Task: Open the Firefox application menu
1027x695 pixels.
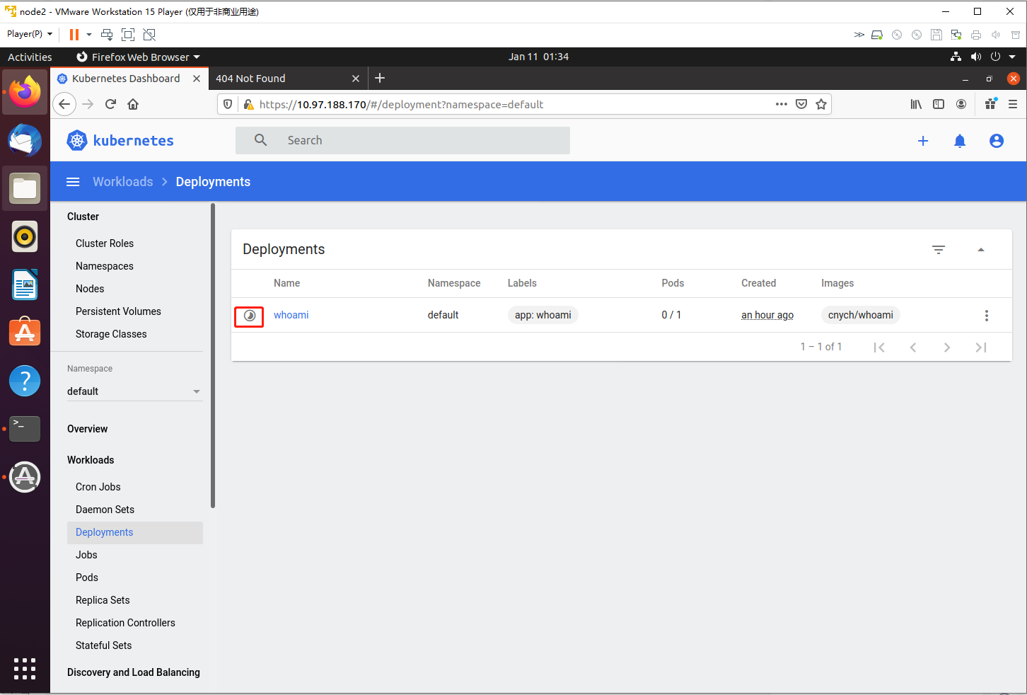Action: pyautogui.click(x=1013, y=104)
